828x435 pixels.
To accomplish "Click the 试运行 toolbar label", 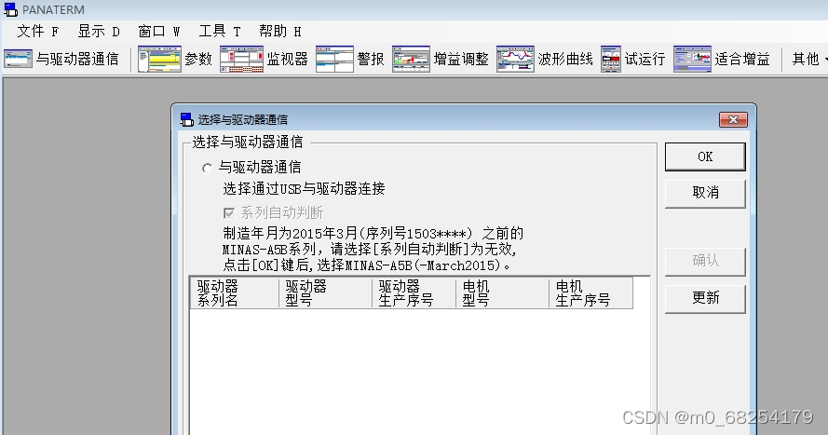I will 645,59.
